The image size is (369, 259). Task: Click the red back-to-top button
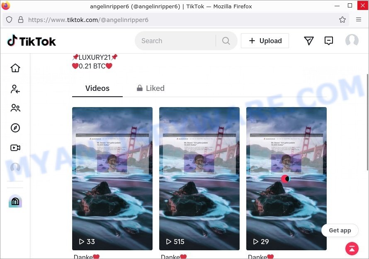point(352,249)
